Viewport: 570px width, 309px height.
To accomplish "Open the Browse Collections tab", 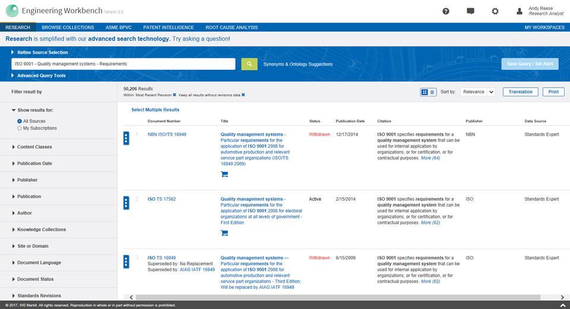I will click(x=68, y=27).
